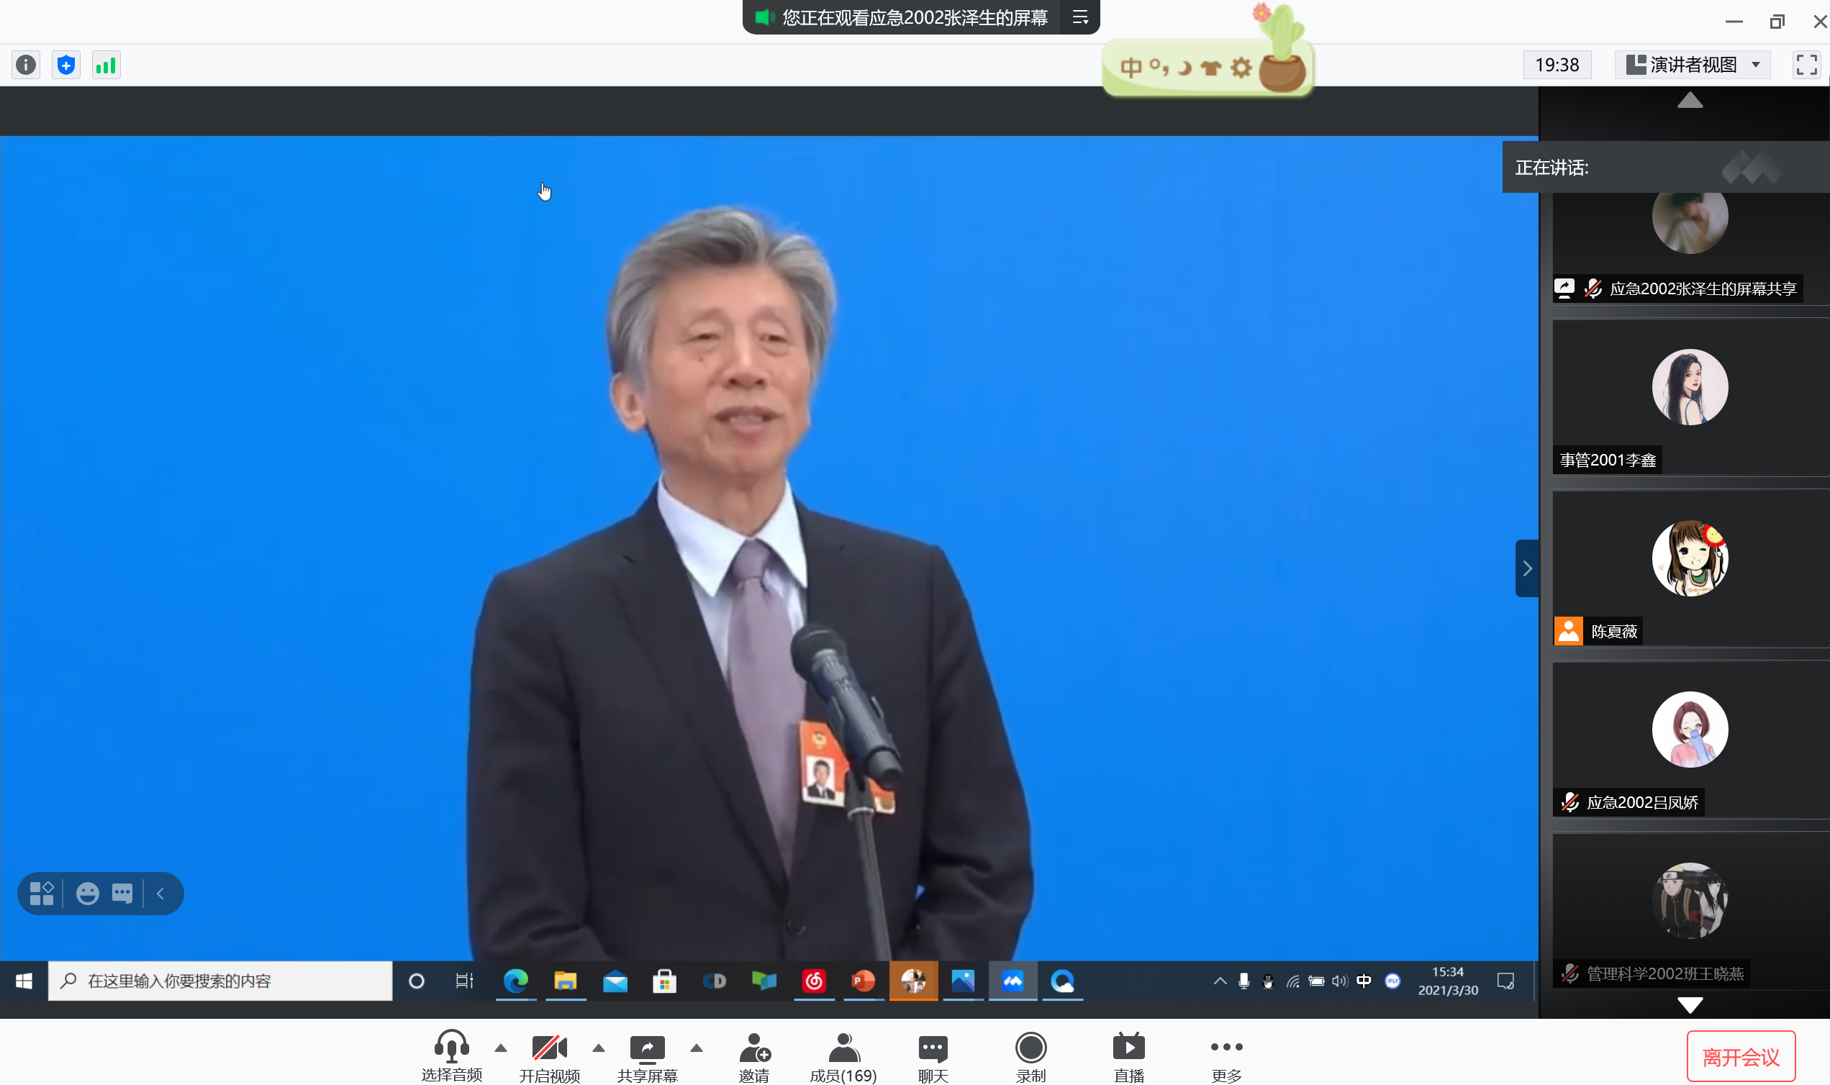Click the blue security shield icon
This screenshot has height=1085, width=1830.
(65, 65)
